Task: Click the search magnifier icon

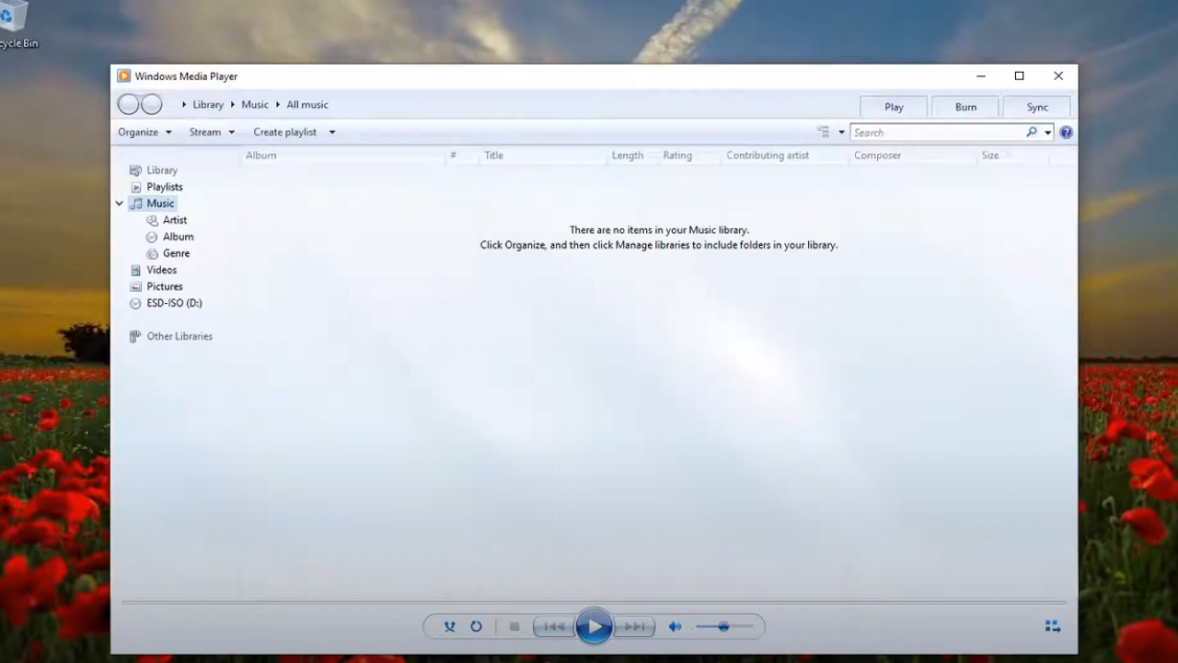Action: 1032,133
